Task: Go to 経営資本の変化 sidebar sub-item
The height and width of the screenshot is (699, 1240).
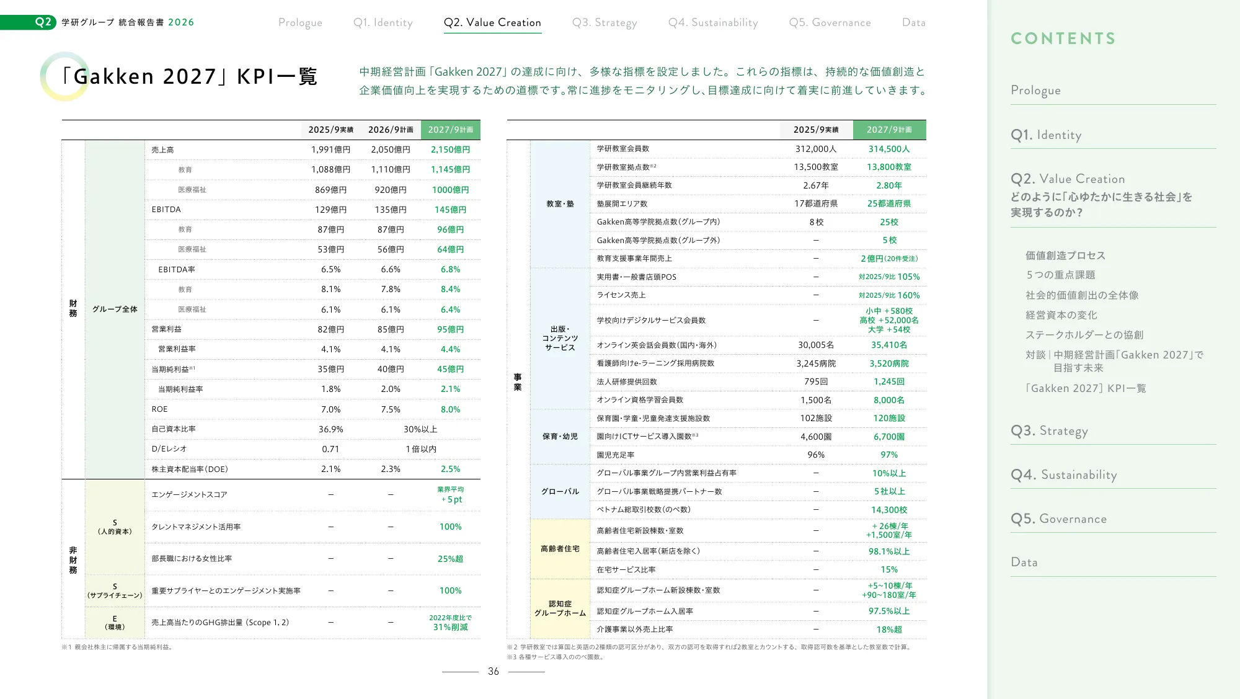Action: tap(1061, 315)
